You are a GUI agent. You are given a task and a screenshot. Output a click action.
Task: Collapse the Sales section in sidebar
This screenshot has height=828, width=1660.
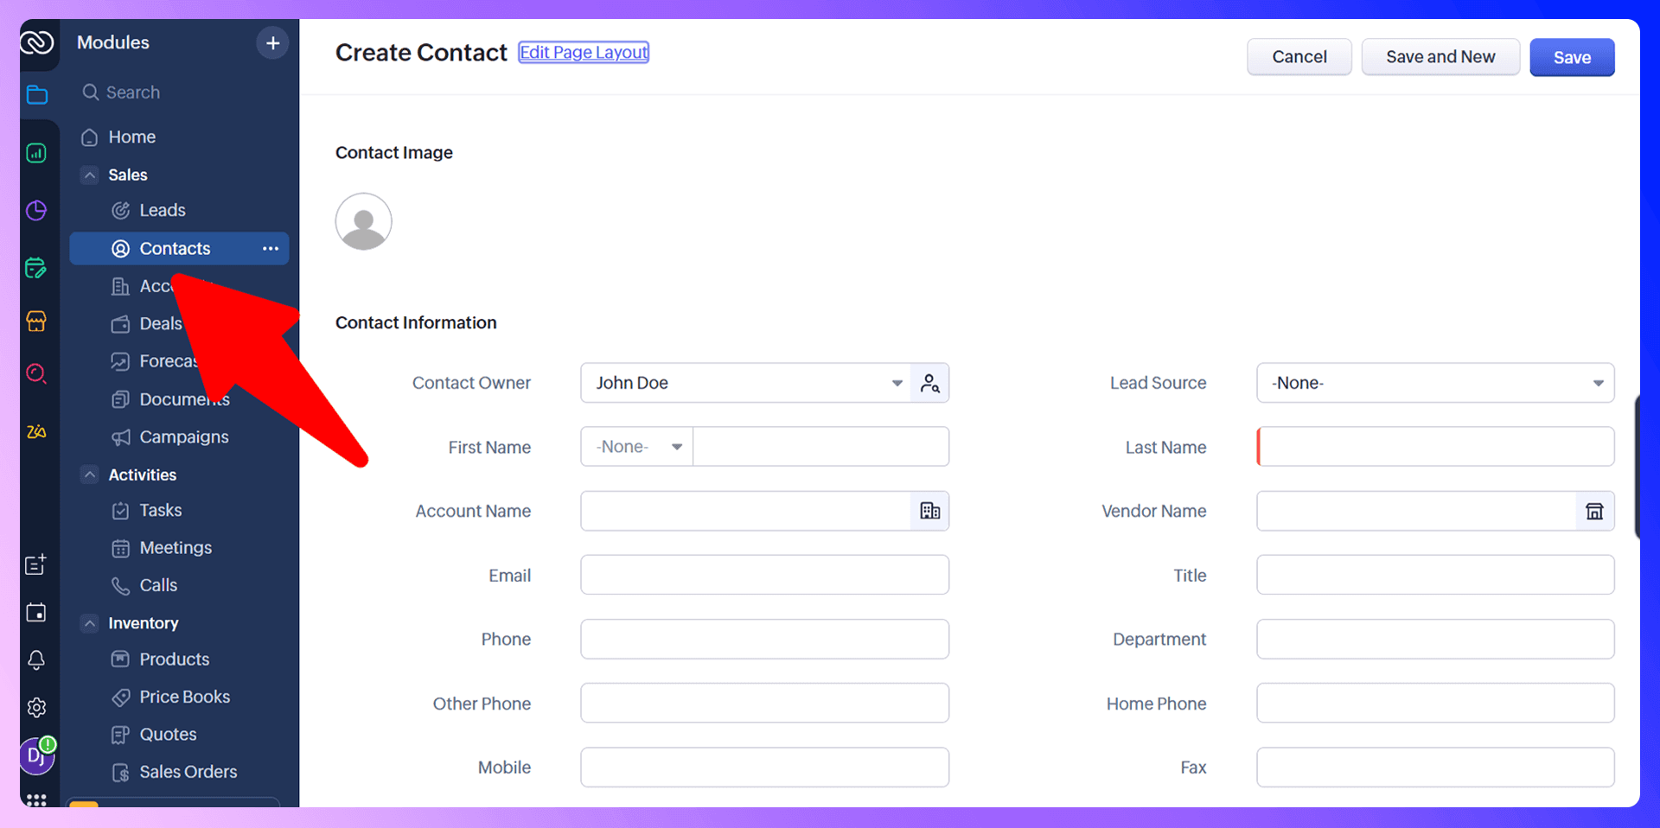point(90,175)
